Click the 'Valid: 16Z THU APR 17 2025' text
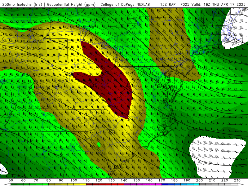Image resolution: width=248 pixels, height=186 pixels. click(x=219, y=4)
